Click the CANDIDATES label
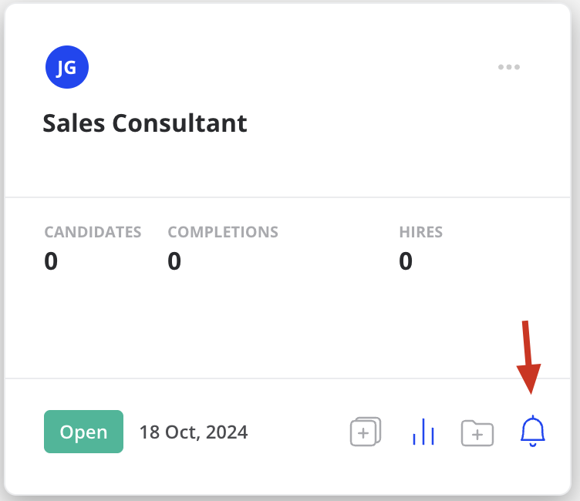The height and width of the screenshot is (501, 580). click(93, 232)
